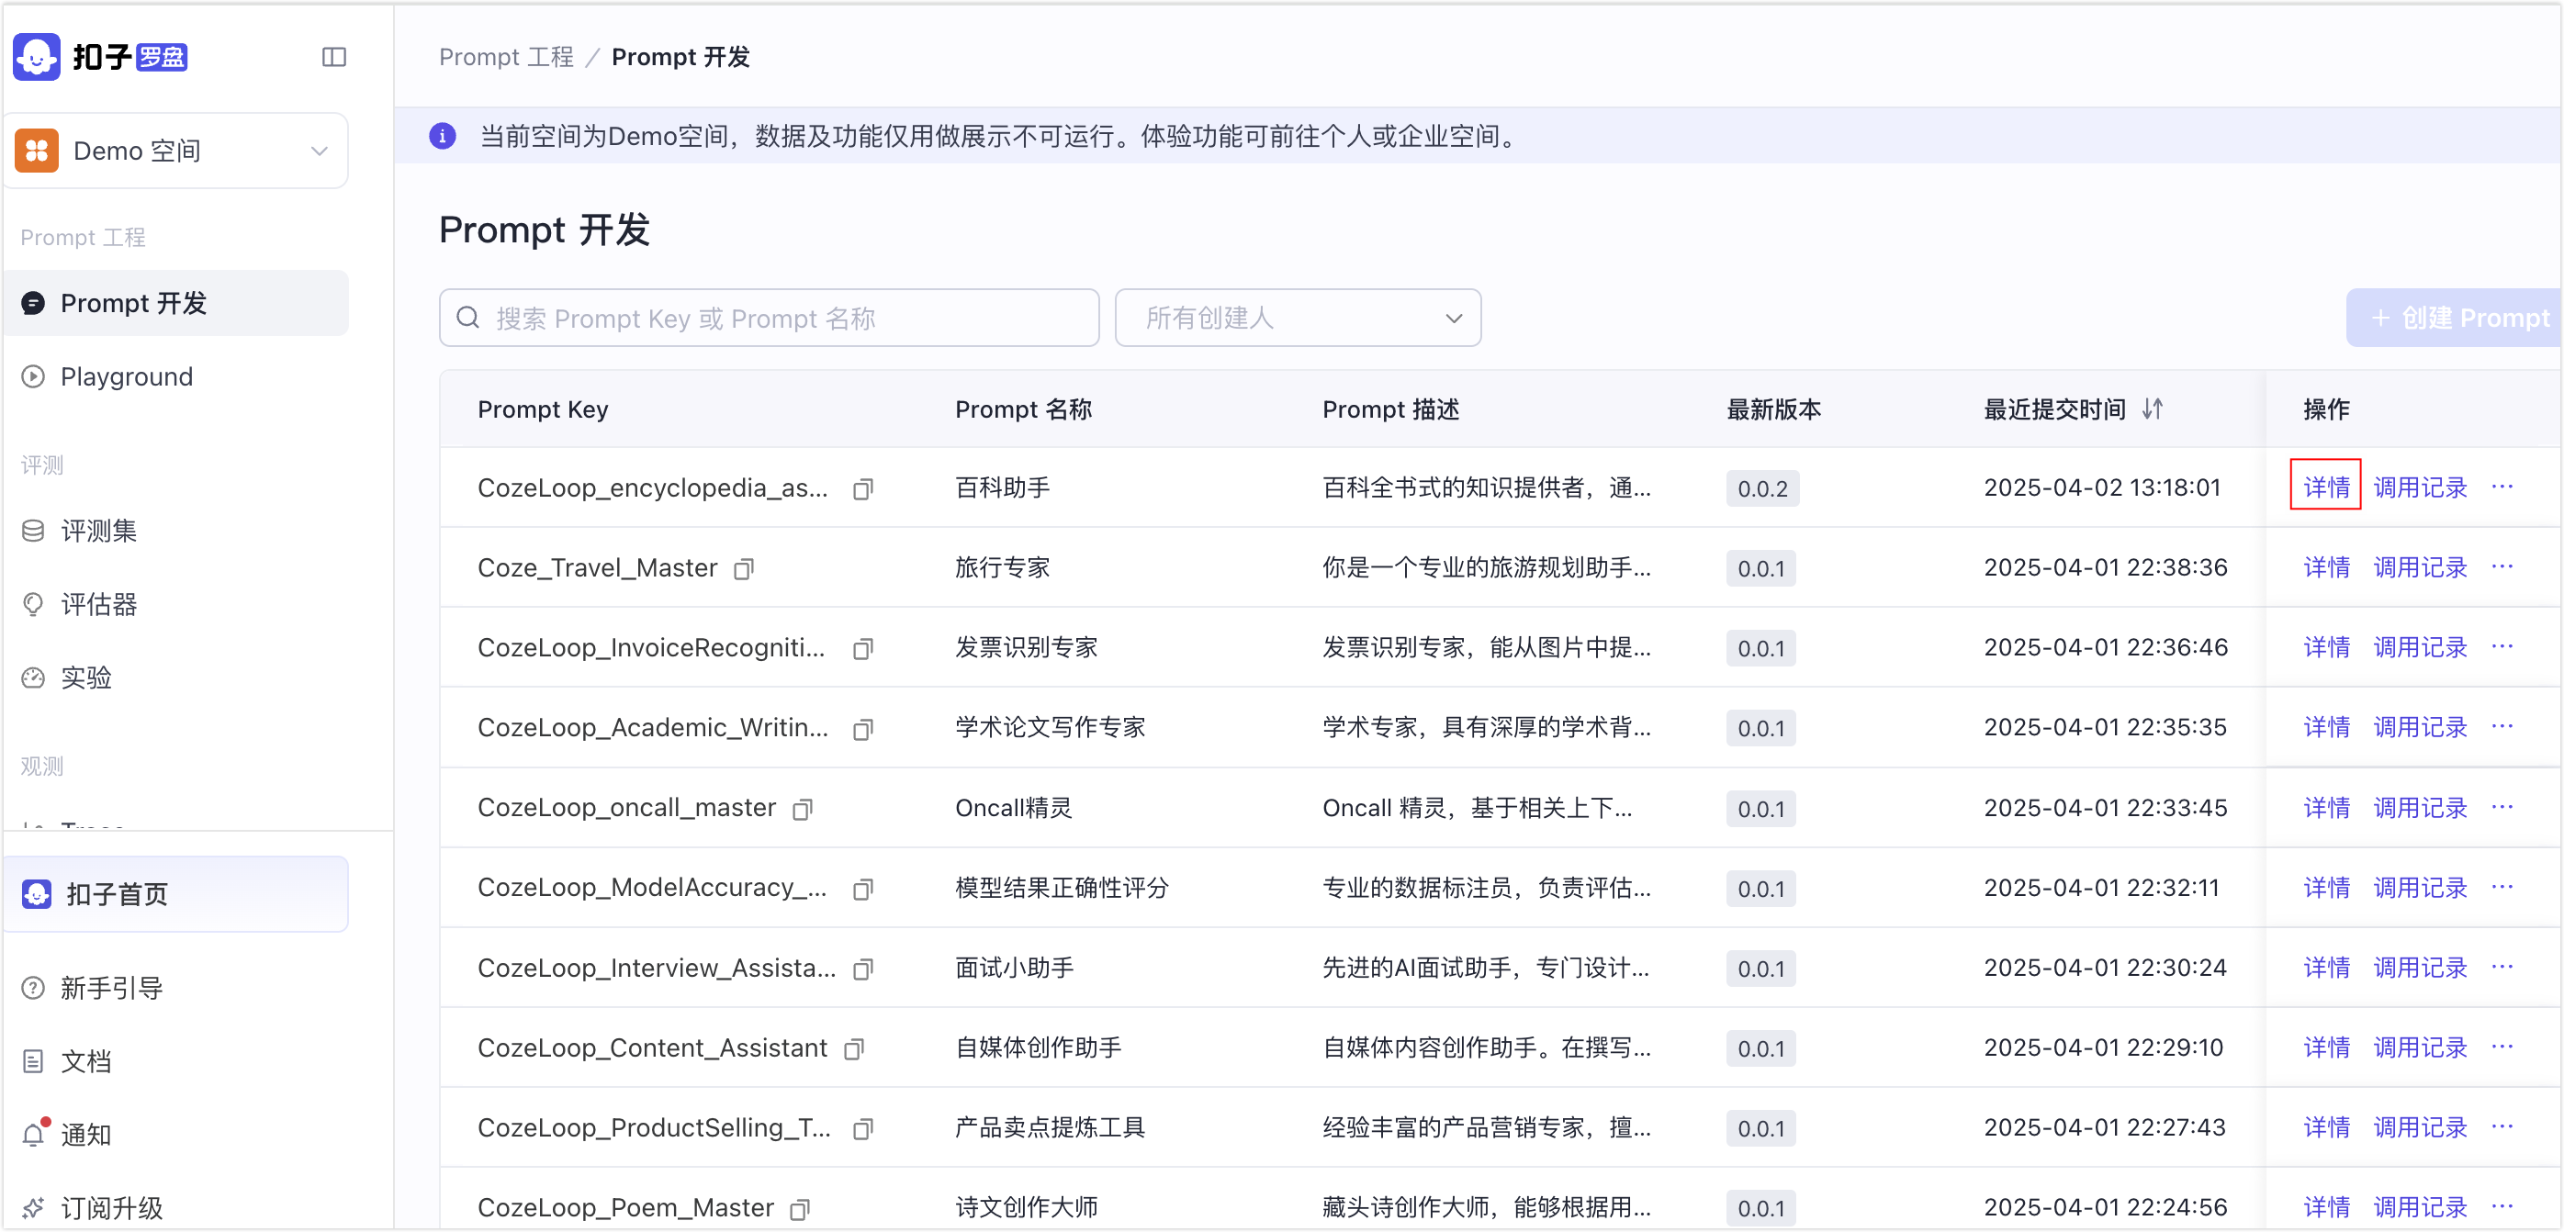Collapse the sidebar with the panel icon
The height and width of the screenshot is (1232, 2564).
pyautogui.click(x=334, y=58)
